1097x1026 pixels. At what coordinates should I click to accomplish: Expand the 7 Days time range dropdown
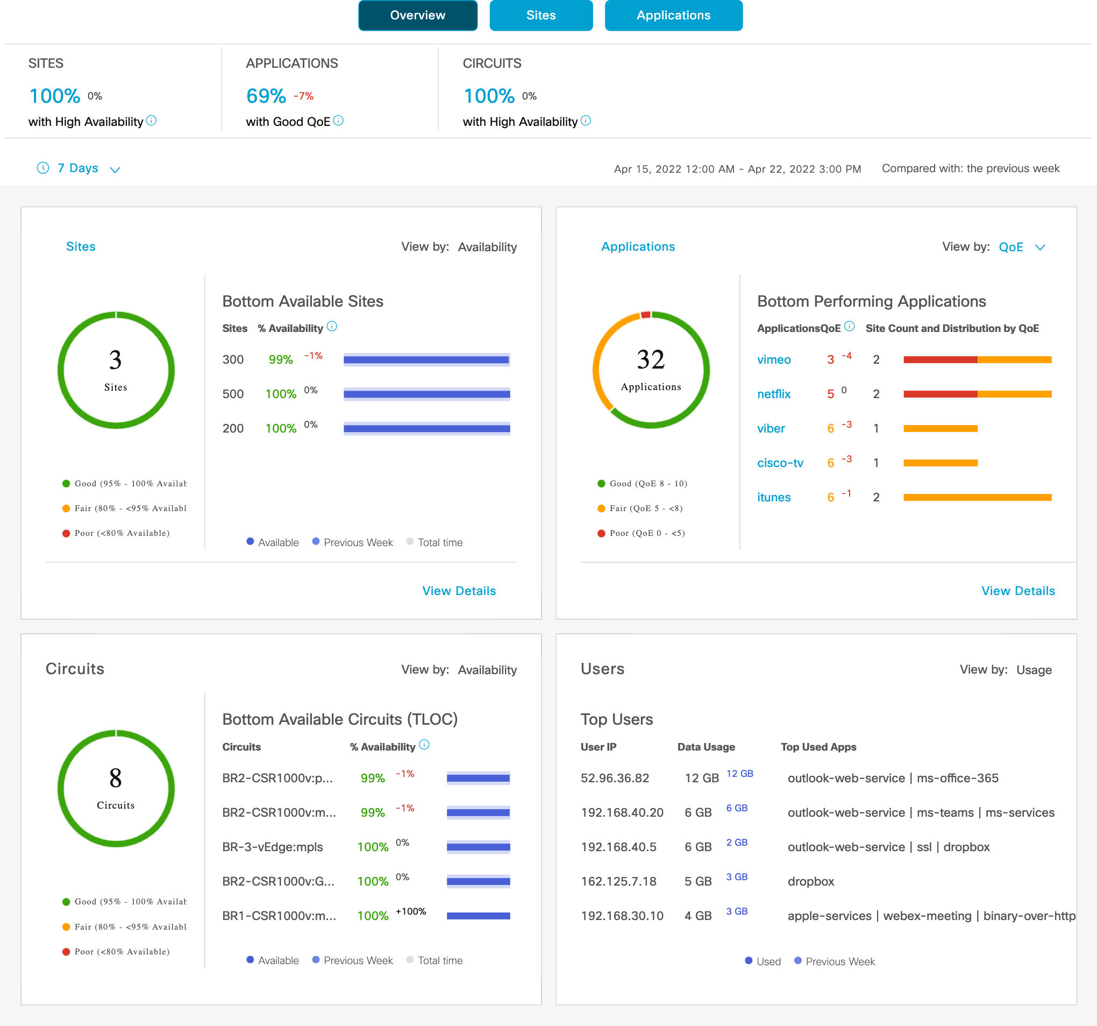(x=79, y=168)
